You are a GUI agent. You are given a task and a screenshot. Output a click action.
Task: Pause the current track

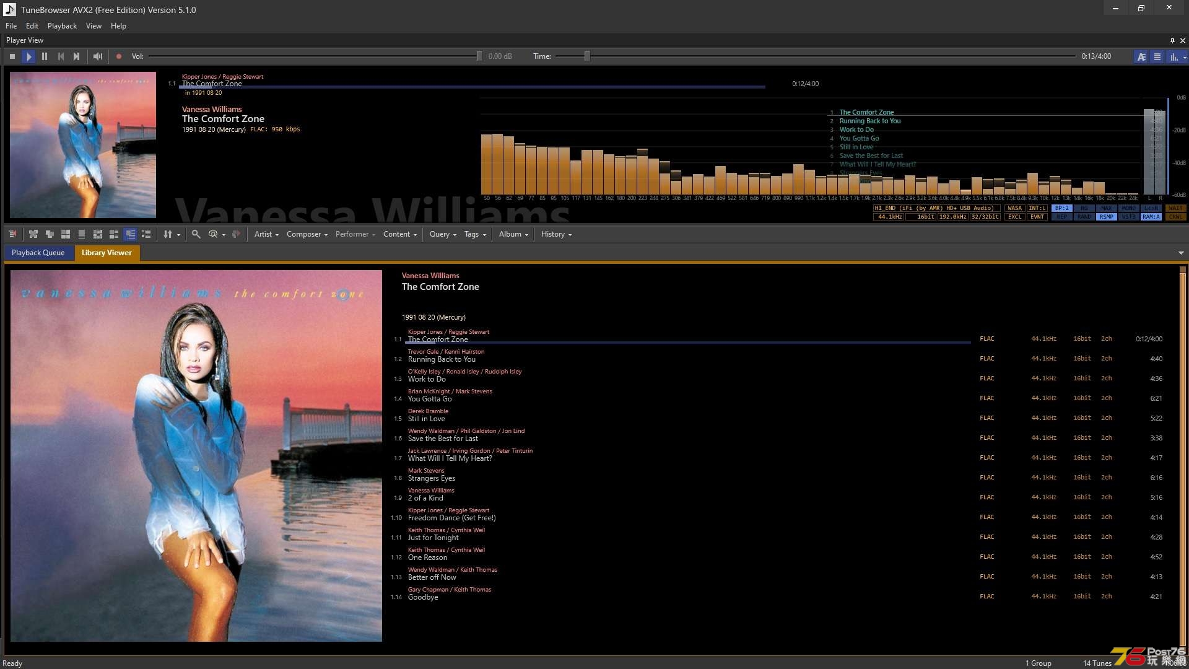tap(45, 56)
